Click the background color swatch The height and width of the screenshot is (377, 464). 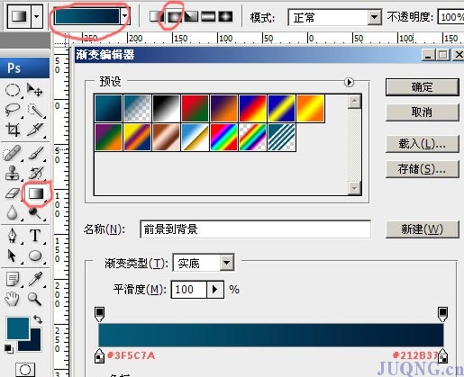click(x=35, y=345)
